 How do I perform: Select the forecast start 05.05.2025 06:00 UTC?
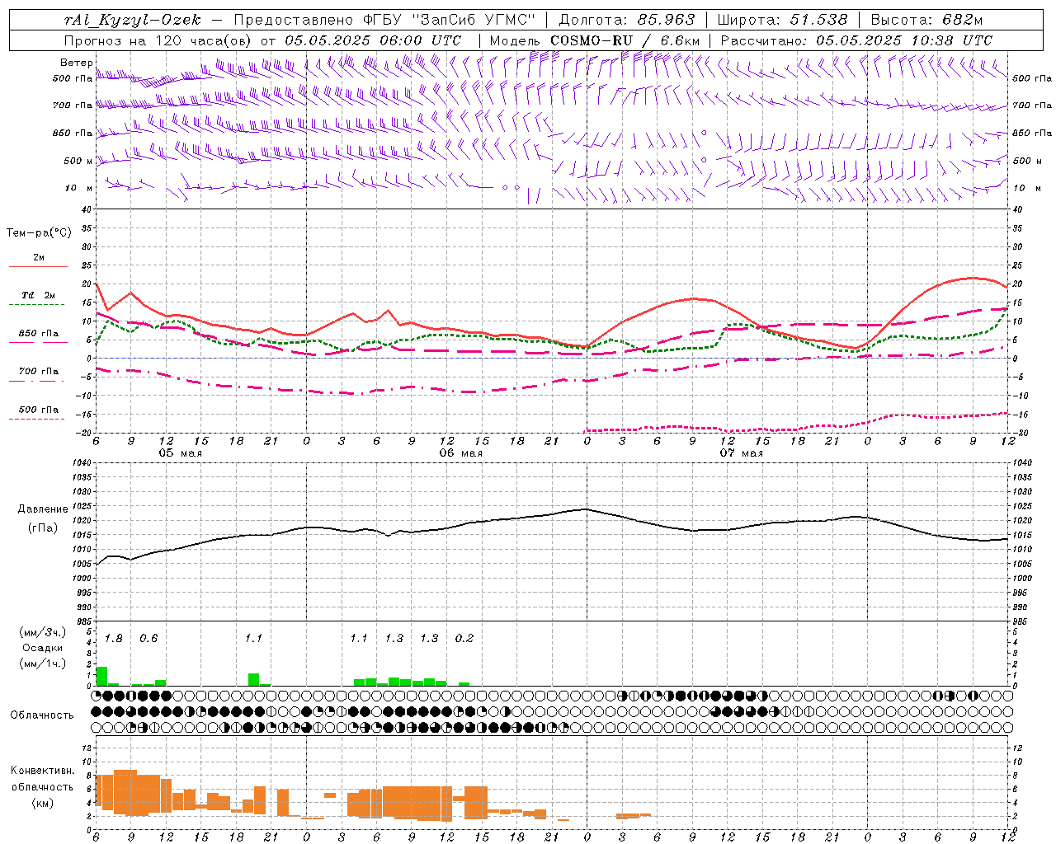pyautogui.click(x=373, y=40)
